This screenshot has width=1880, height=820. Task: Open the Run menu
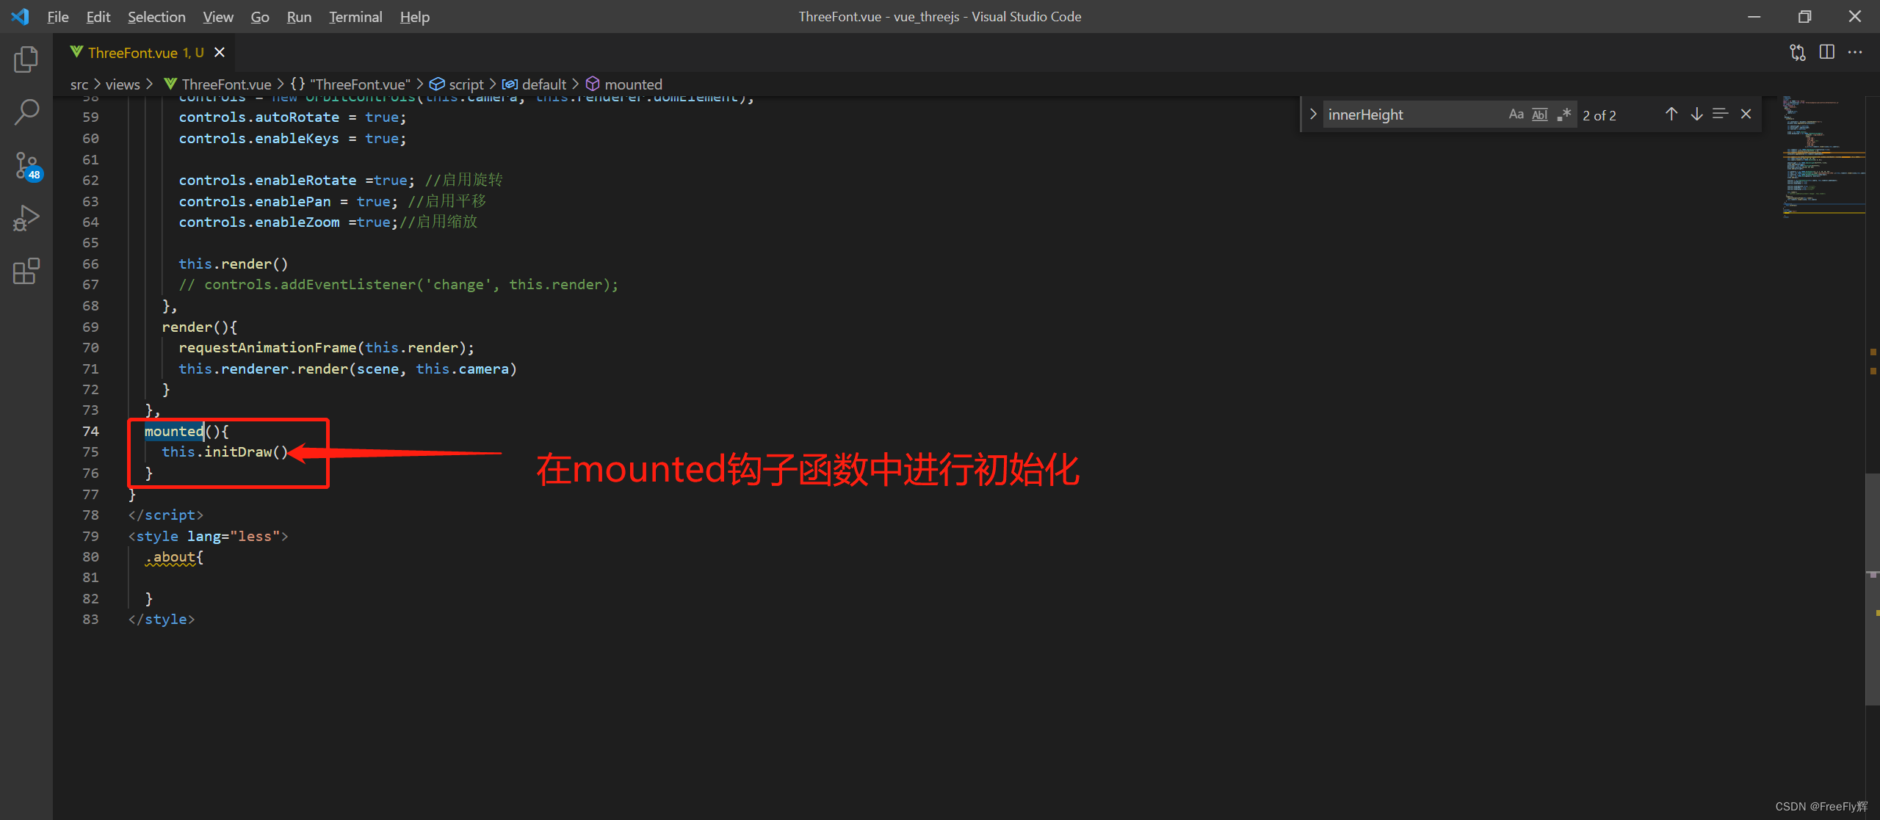tap(299, 16)
